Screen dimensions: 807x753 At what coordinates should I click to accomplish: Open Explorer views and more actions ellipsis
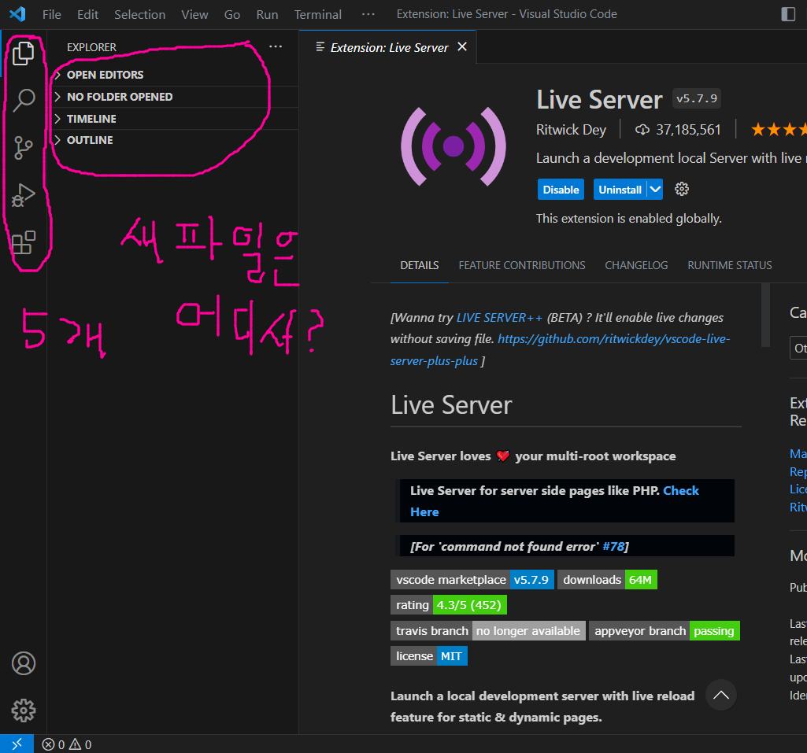276,46
